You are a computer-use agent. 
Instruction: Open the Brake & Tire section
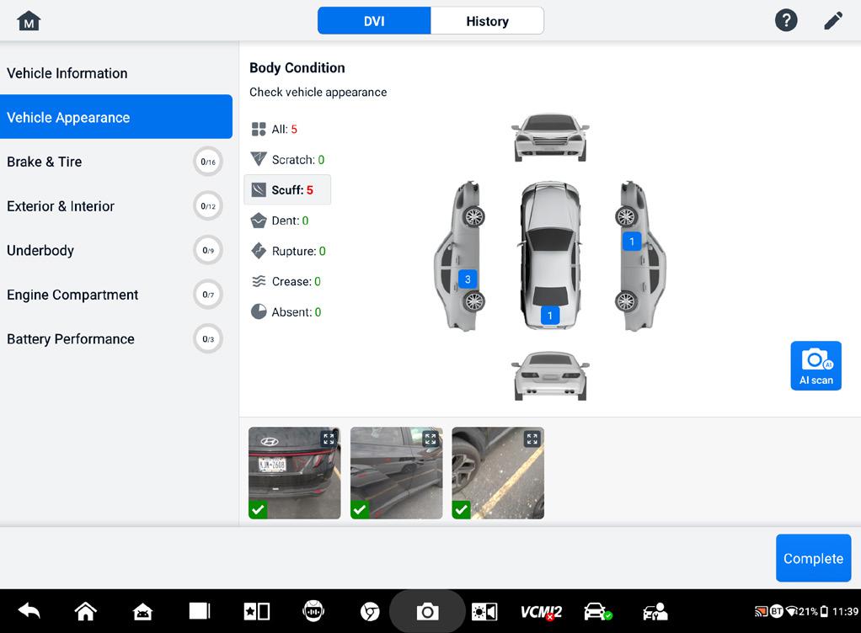116,162
